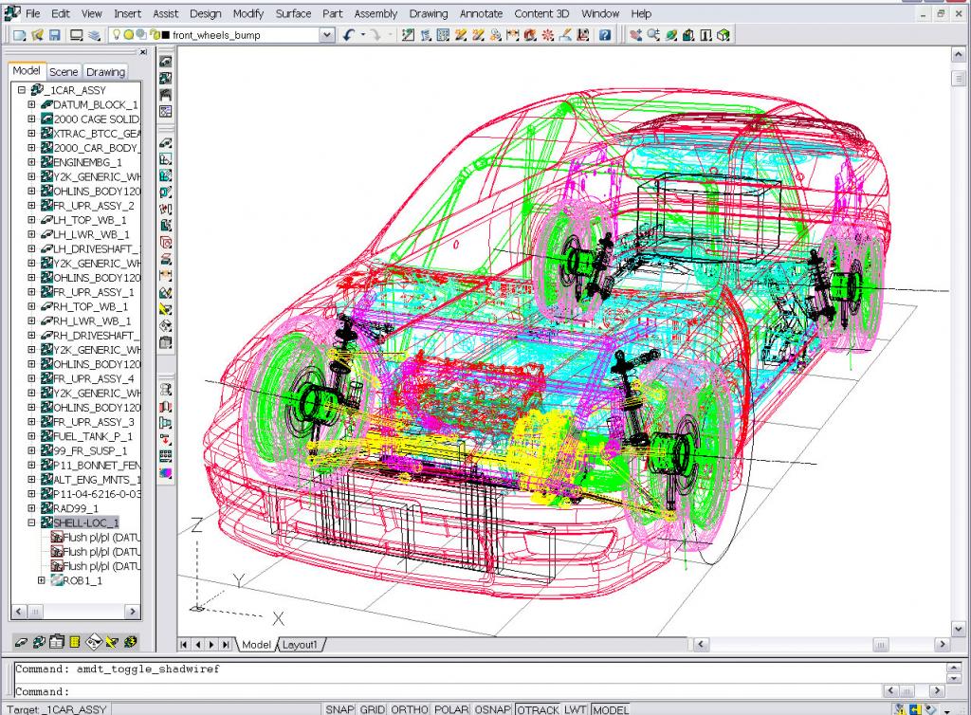
Task: Click the layer color swatch in layer dropdown
Action: (165, 35)
